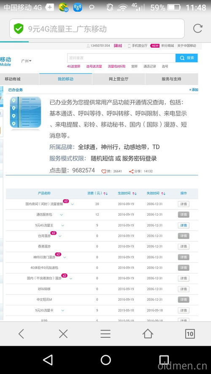Open the tab switcher showing 10 tabs
The height and width of the screenshot is (374, 211).
(190, 334)
